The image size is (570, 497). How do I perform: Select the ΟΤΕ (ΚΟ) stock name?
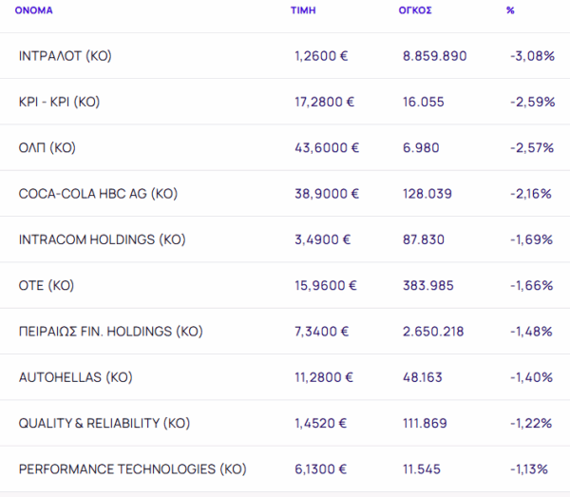(x=46, y=285)
